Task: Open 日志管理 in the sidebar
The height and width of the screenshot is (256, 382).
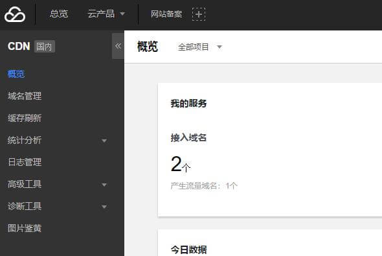Action: [25, 162]
